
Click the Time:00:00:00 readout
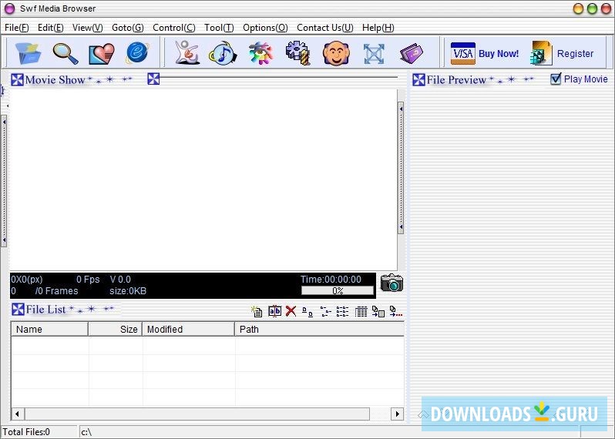tap(331, 279)
